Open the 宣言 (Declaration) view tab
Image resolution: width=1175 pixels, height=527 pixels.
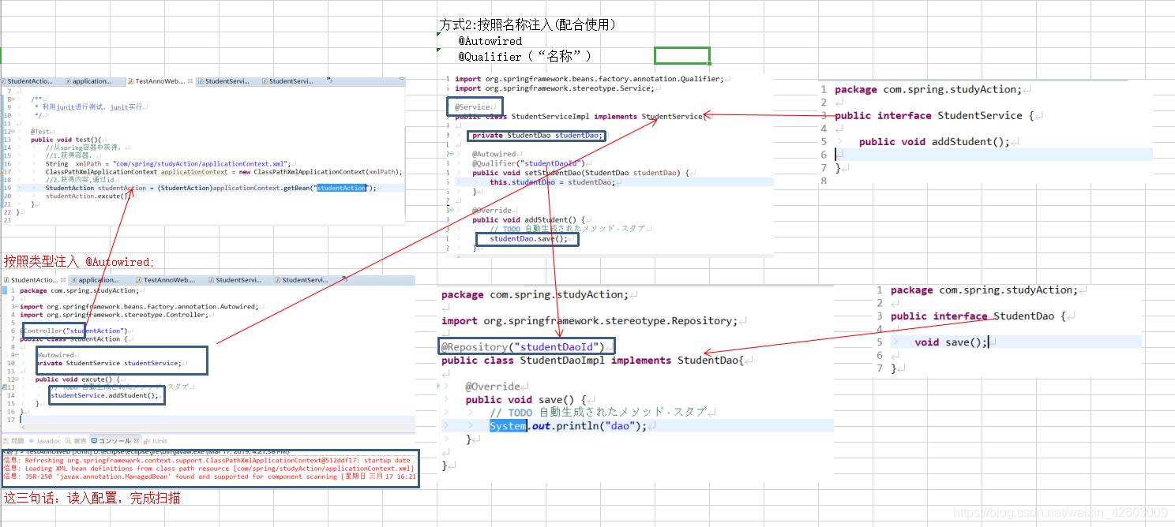click(x=76, y=441)
